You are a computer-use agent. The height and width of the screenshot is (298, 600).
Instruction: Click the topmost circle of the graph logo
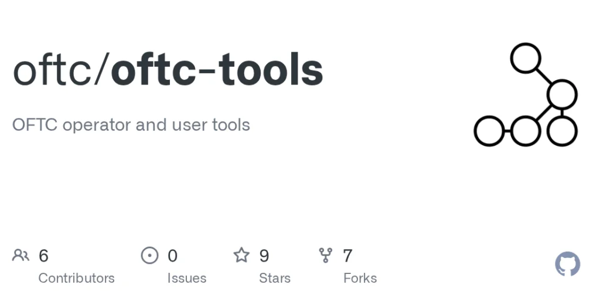525,58
